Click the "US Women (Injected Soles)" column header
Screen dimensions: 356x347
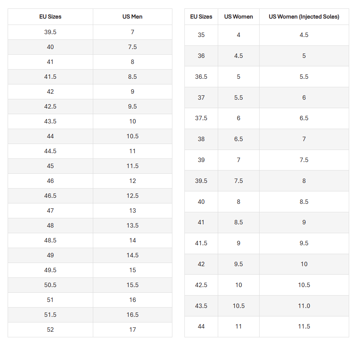304,17
